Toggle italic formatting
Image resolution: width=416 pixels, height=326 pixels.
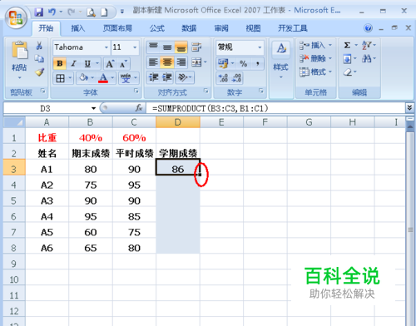[73, 63]
